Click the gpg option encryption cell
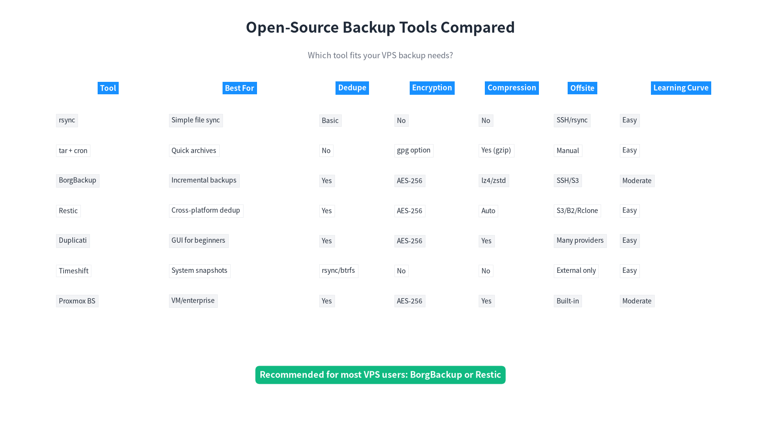The height and width of the screenshot is (426, 761). pos(414,150)
